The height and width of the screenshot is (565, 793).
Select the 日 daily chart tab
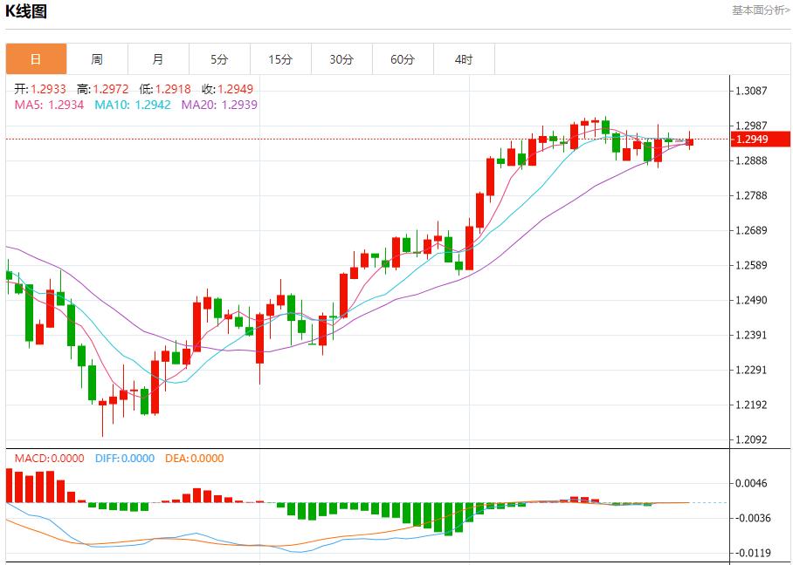(x=36, y=59)
